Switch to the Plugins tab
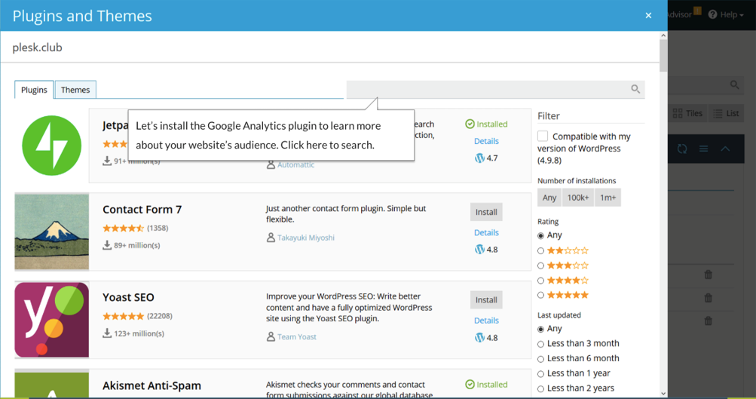The width and height of the screenshot is (756, 399). (34, 90)
